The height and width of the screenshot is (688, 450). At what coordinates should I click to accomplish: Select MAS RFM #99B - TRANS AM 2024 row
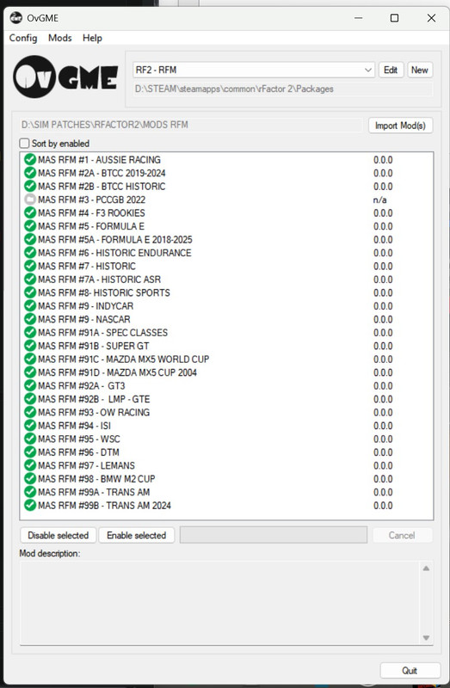tap(226, 506)
